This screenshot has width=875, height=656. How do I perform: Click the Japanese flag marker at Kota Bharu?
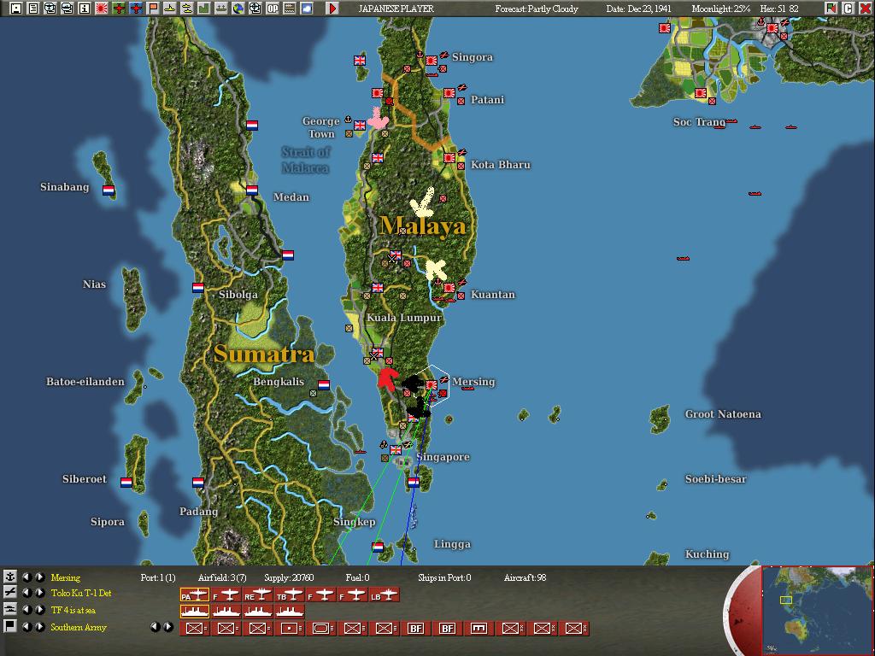[x=449, y=157]
